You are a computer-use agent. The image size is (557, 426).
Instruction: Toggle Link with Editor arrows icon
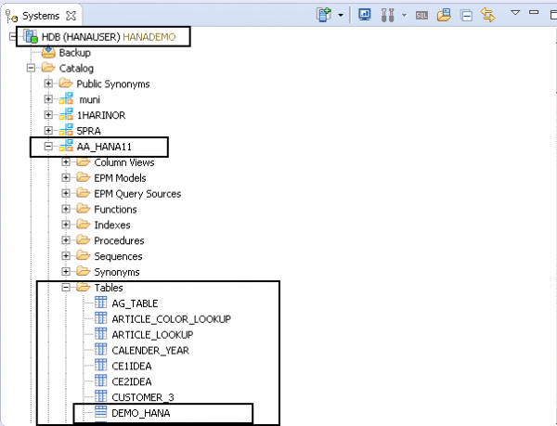pyautogui.click(x=487, y=15)
